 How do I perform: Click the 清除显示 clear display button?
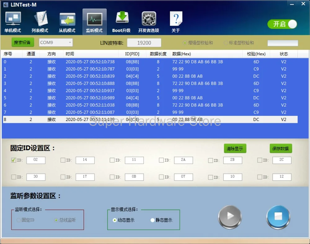[x=235, y=149]
